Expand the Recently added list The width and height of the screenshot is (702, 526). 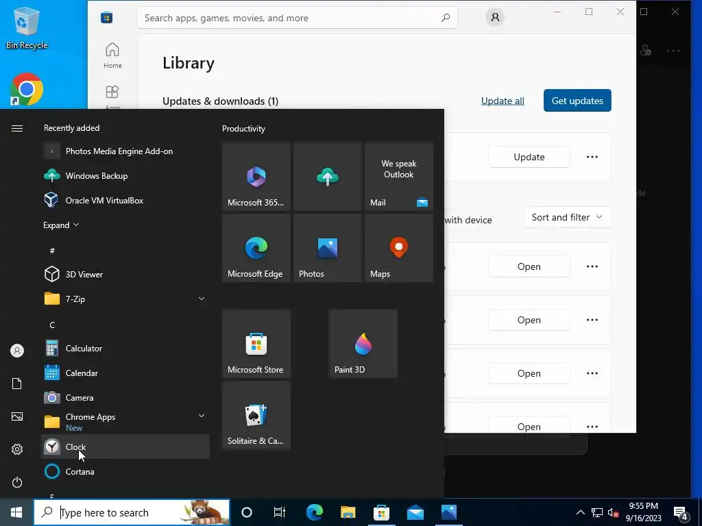(61, 225)
